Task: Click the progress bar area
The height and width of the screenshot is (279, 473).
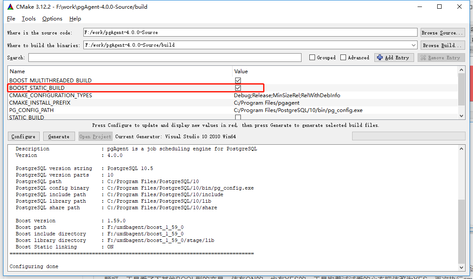Action: click(x=408, y=136)
